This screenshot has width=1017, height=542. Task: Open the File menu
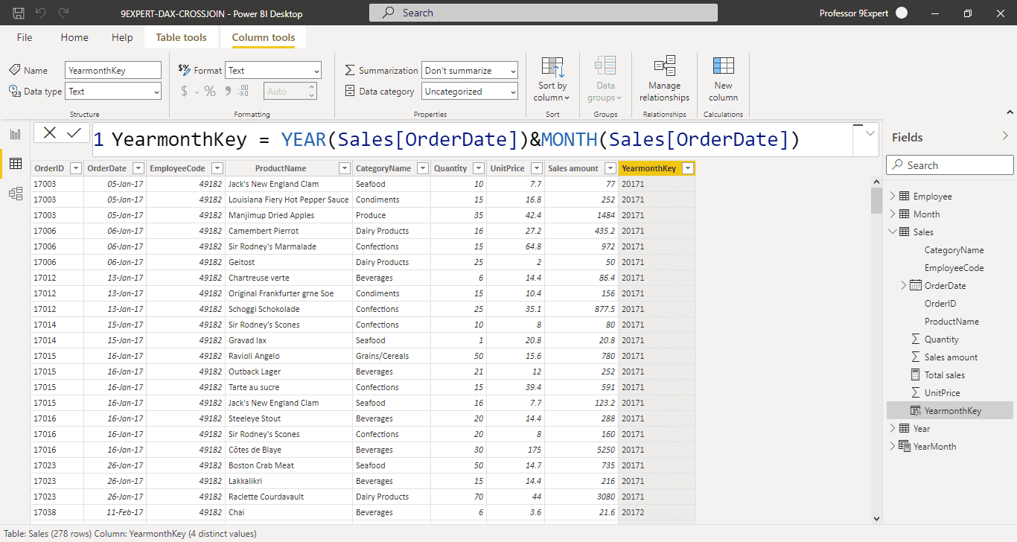pos(25,37)
